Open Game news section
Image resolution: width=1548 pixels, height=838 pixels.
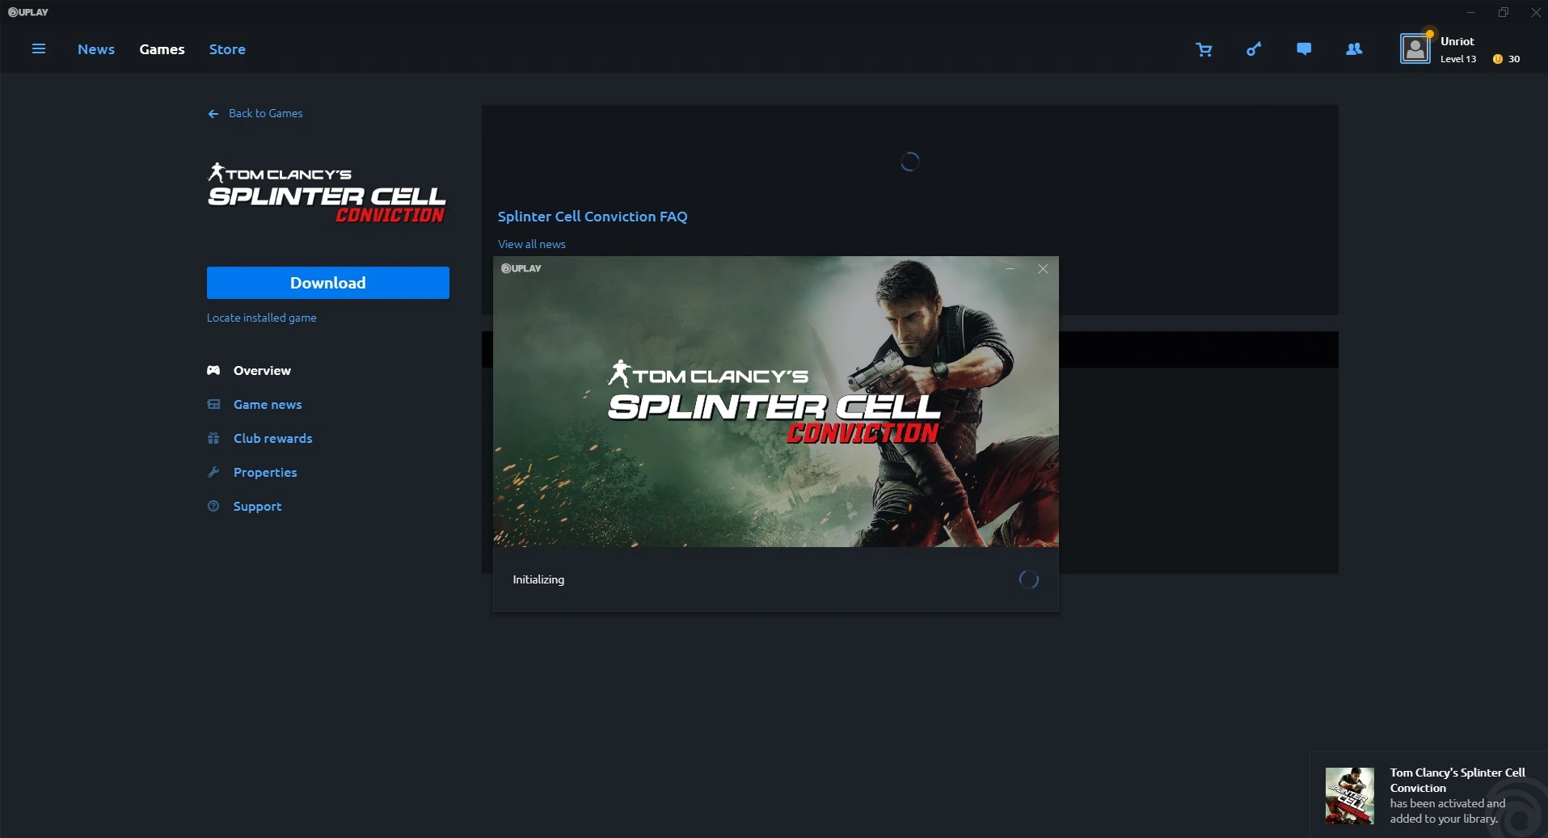point(268,404)
